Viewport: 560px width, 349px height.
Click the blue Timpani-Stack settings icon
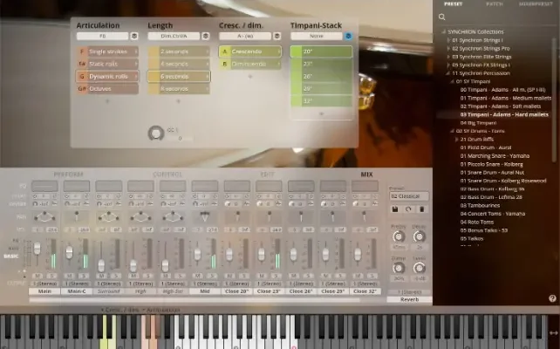point(348,37)
